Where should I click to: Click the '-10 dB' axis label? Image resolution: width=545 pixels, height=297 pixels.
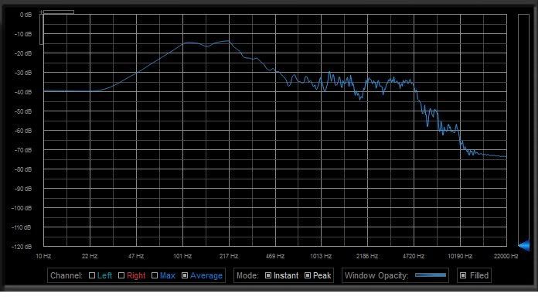pyautogui.click(x=23, y=34)
